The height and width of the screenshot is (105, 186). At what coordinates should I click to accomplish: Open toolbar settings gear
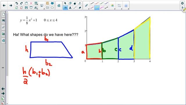pos(182,3)
